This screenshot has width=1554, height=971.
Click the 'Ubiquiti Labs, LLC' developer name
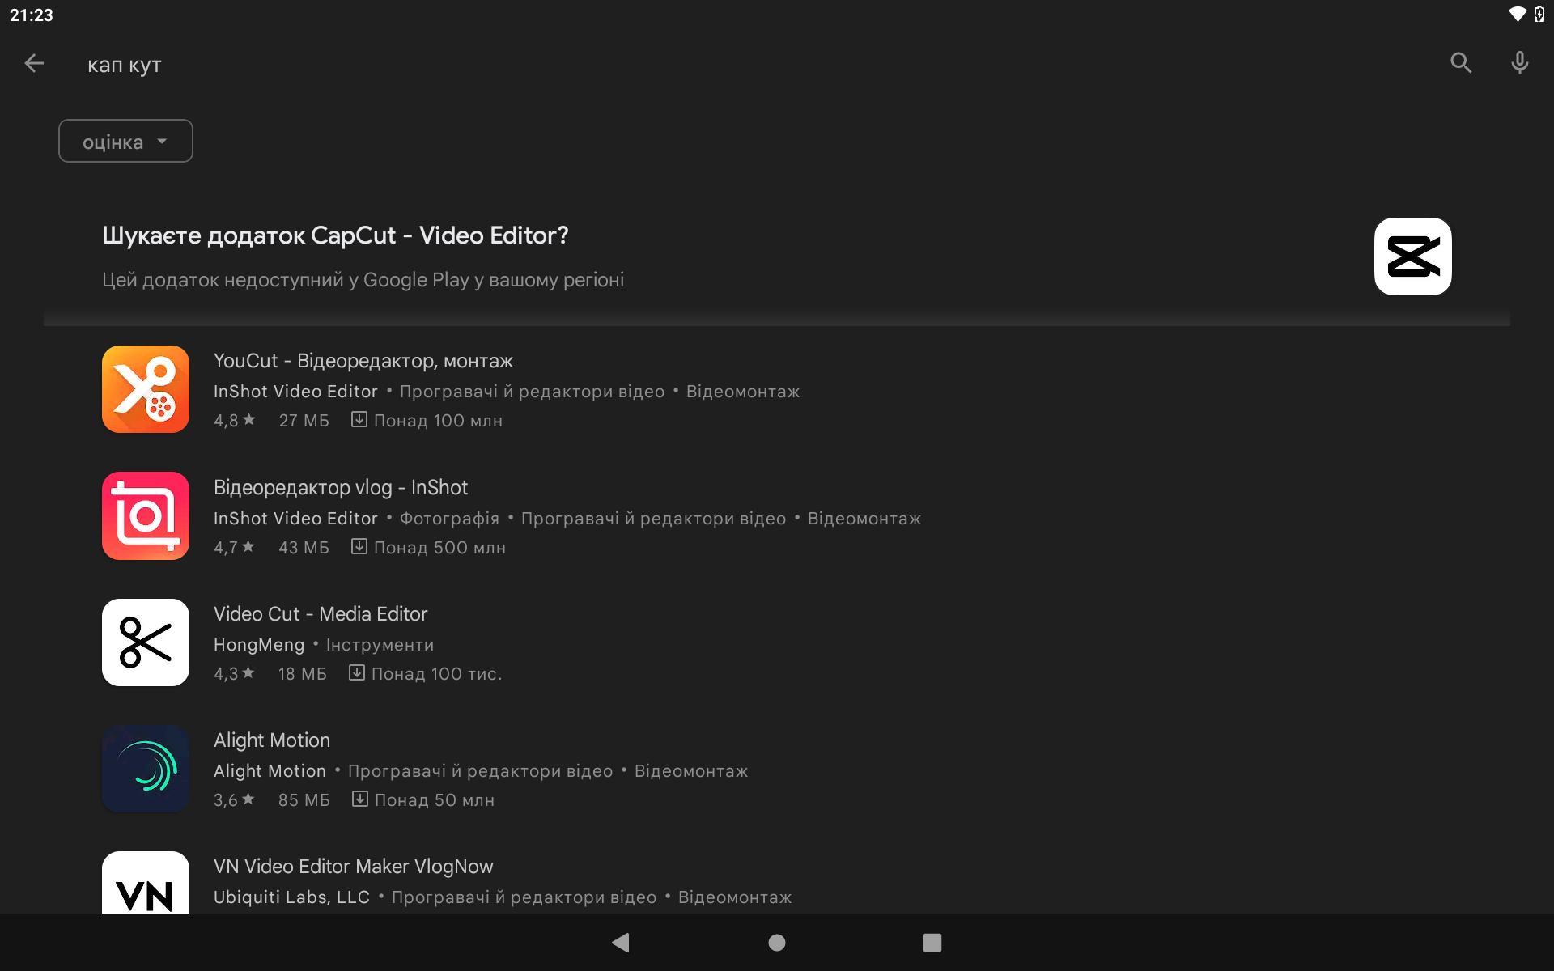(291, 897)
